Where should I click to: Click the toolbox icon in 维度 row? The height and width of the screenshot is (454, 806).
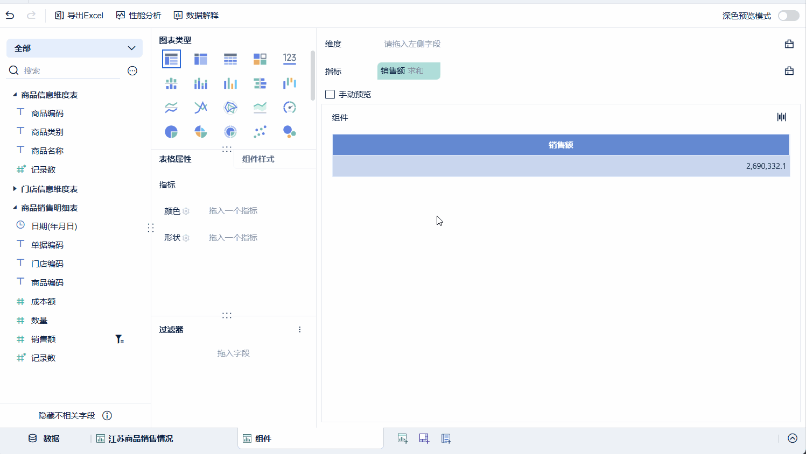click(789, 44)
